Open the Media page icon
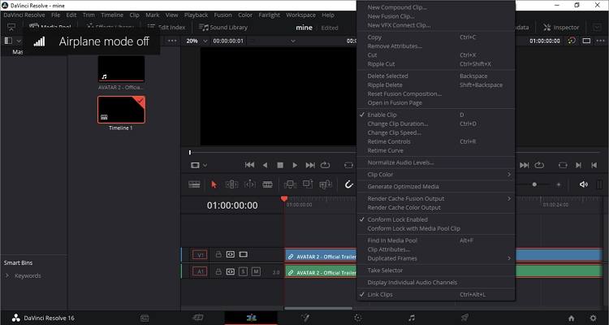 pos(145,318)
